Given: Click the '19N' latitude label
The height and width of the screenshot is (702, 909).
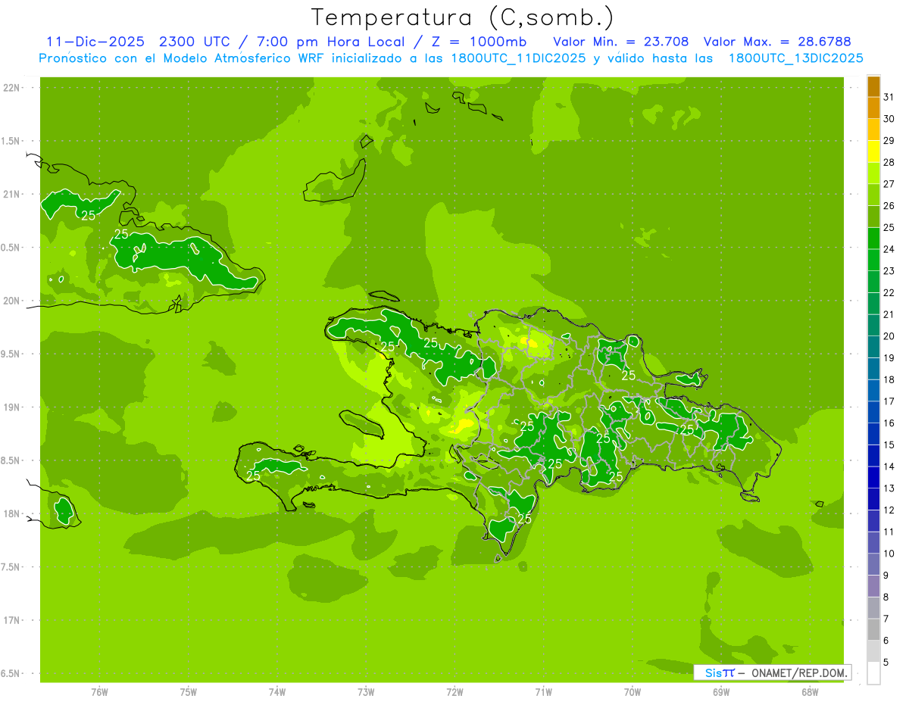Looking at the screenshot, I should [x=12, y=407].
